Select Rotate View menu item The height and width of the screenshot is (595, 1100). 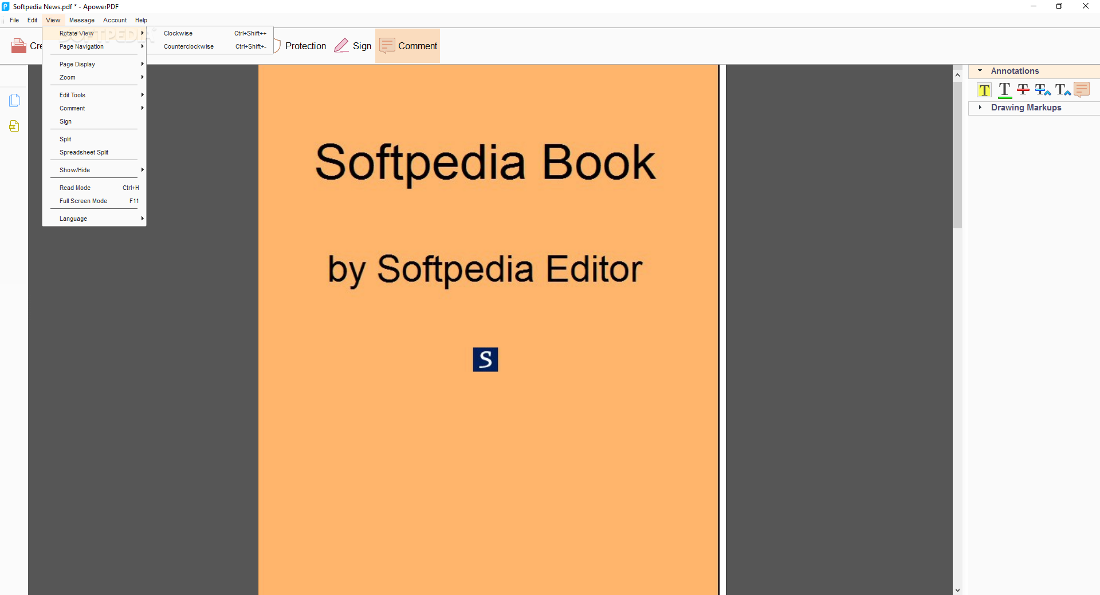(95, 33)
